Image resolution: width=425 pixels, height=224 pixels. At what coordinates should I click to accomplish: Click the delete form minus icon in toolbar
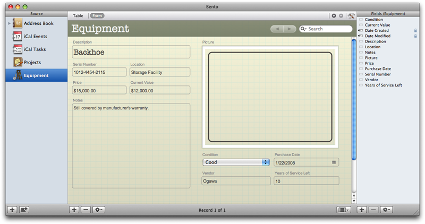341,16
